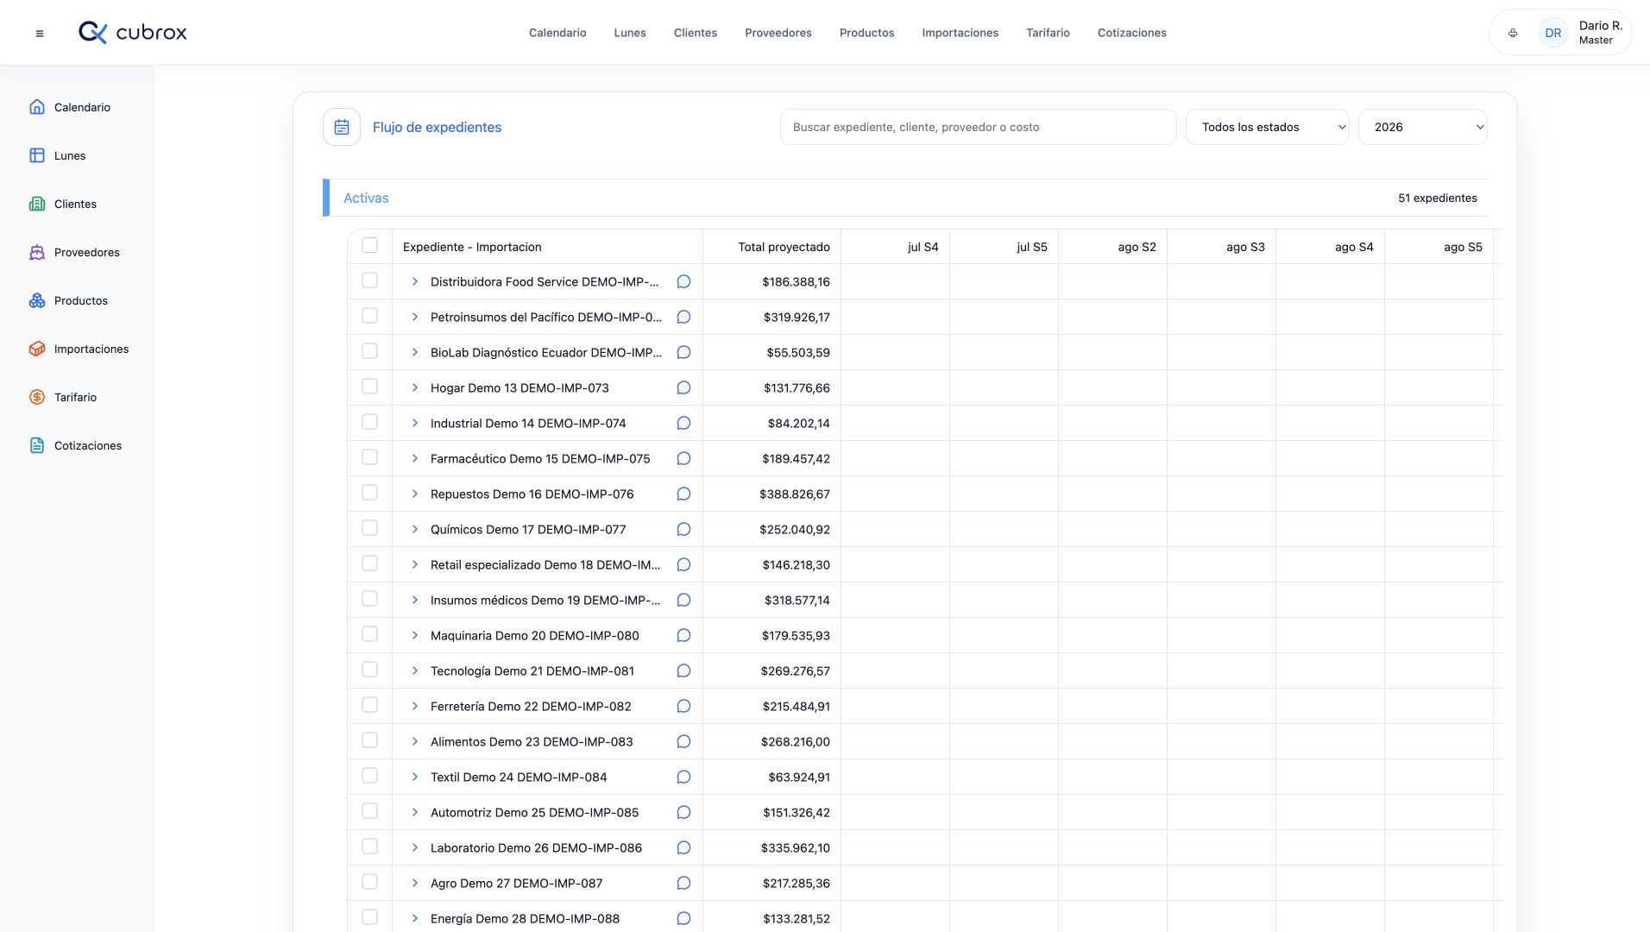Toggle the select-all checkbox in table header
The height and width of the screenshot is (932, 1650).
click(x=370, y=245)
